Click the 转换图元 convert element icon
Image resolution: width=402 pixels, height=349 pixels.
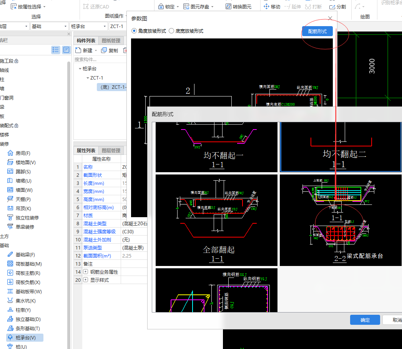[228, 7]
